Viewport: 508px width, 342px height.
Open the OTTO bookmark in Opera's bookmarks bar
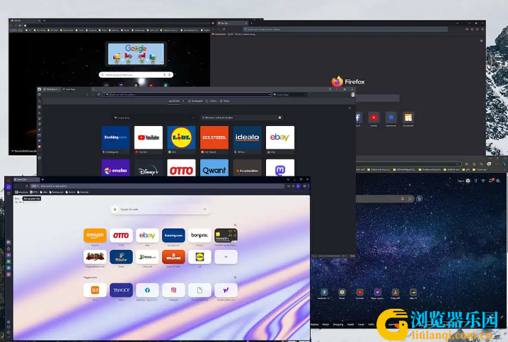coord(34,192)
